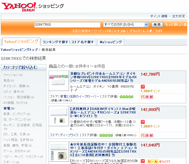
Task: Select the 家電 (8) category filter
Action: coord(9,108)
